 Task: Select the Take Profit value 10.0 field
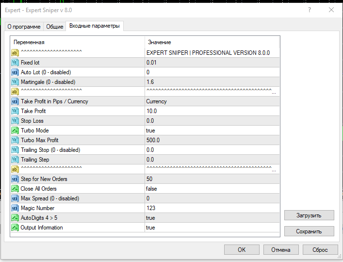212,111
